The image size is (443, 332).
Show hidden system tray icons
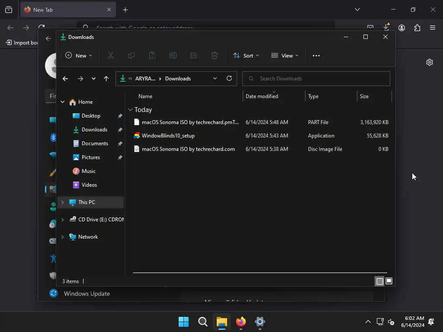(x=368, y=322)
